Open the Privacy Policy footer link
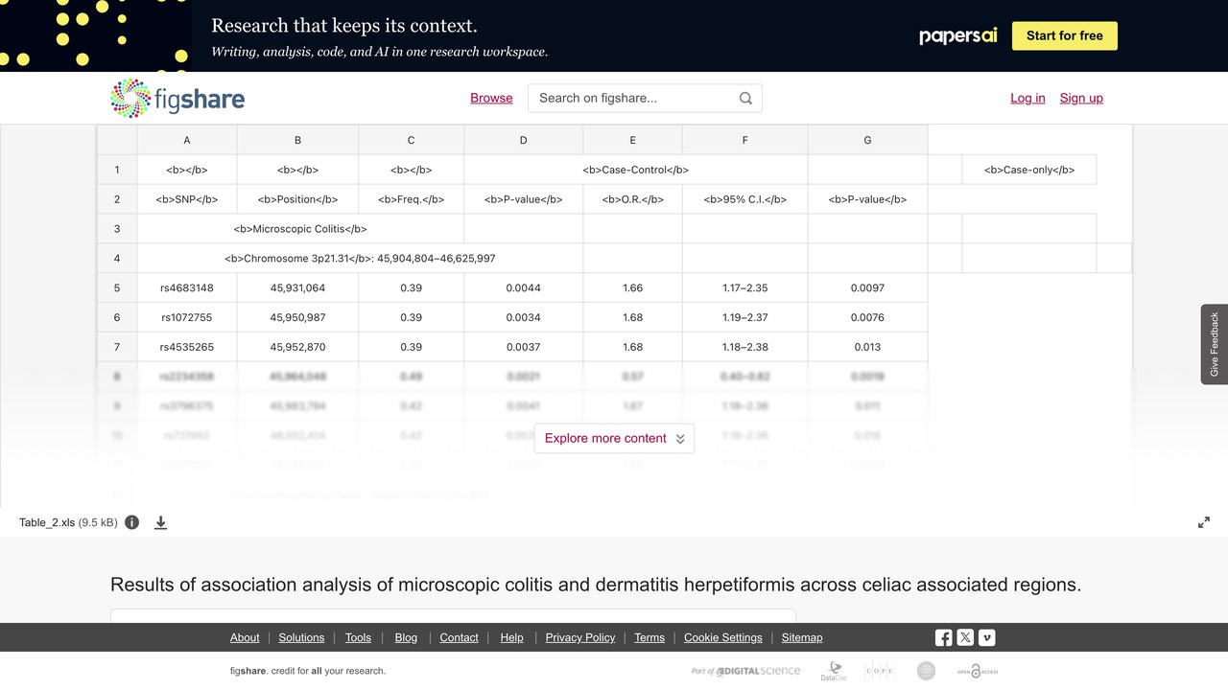 580,637
